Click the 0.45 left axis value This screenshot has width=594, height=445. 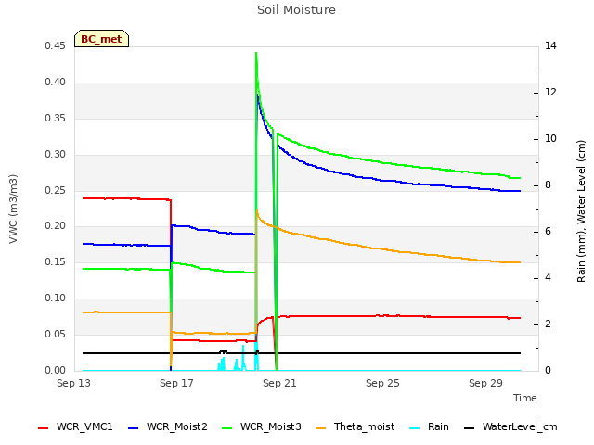[56, 46]
